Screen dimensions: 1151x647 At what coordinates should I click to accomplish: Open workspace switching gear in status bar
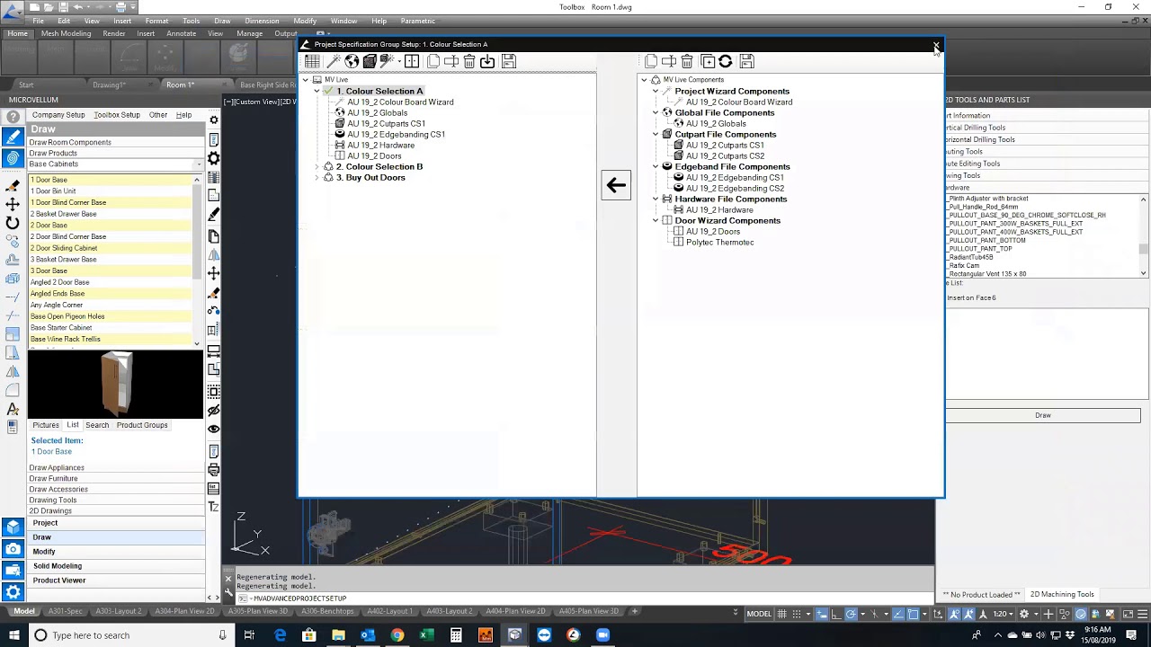(x=1025, y=614)
